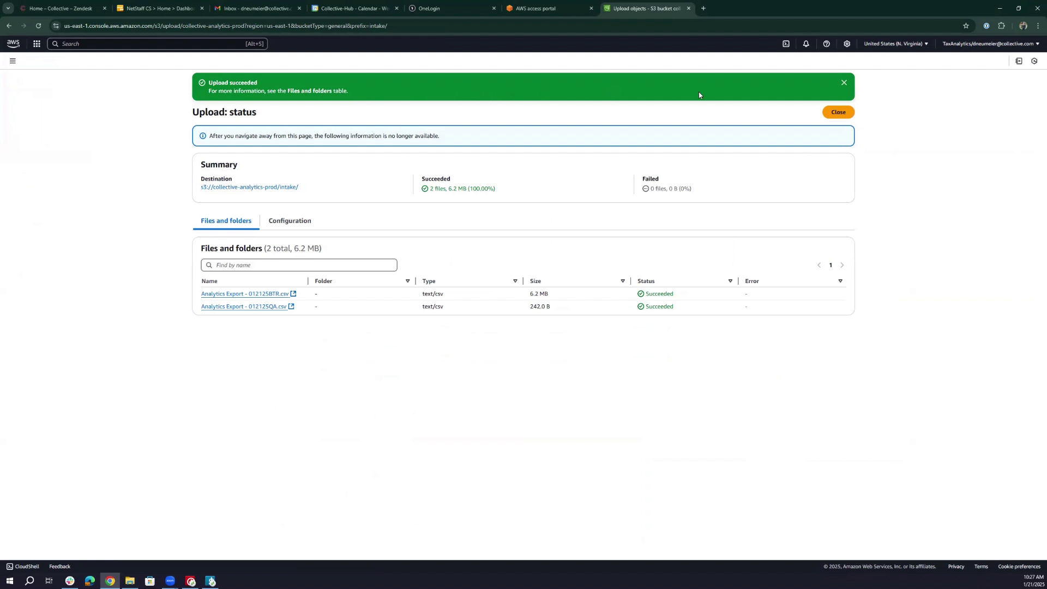
Task: Open the AWS services grid menu
Action: [x=37, y=44]
